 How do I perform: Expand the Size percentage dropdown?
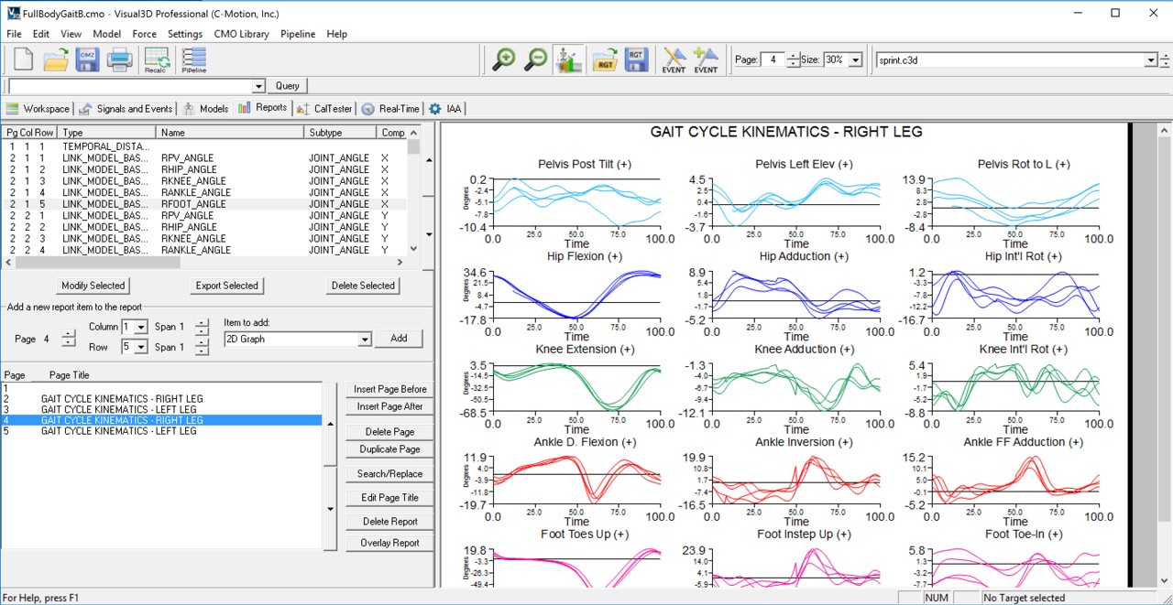855,59
